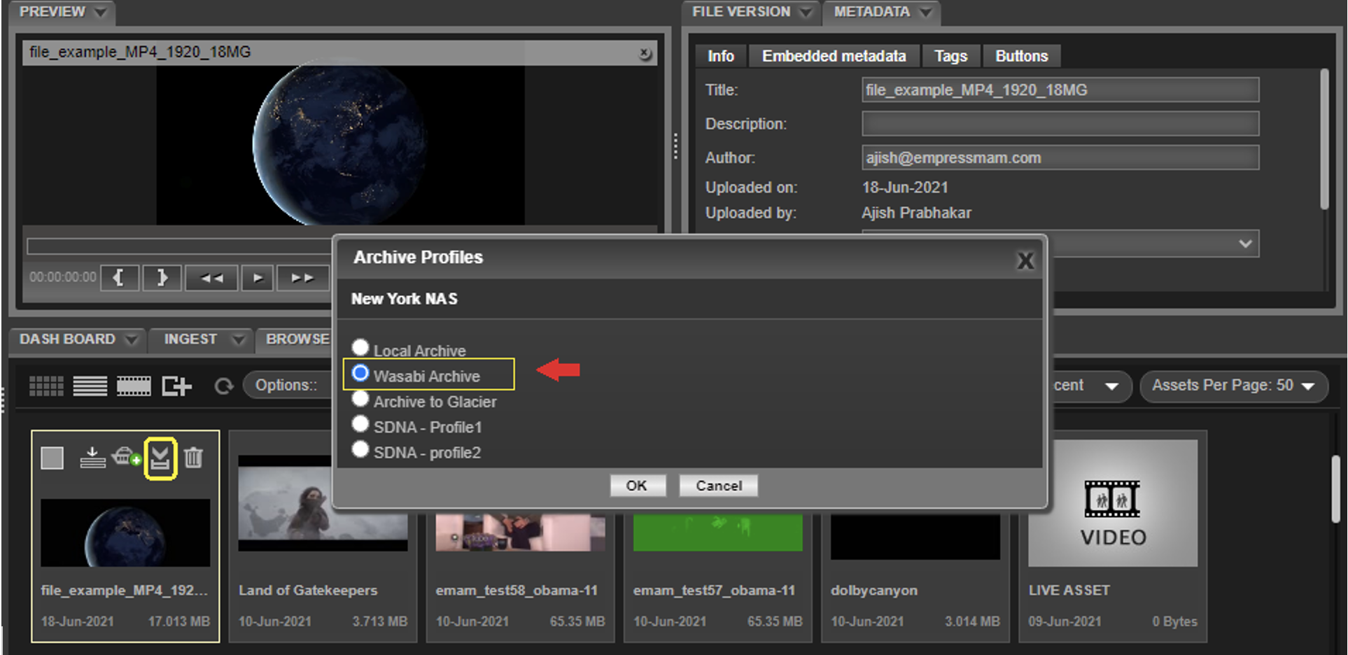Open LIVE ASSET video thumbnail
Viewport: 1348px width, 655px height.
pyautogui.click(x=1113, y=503)
